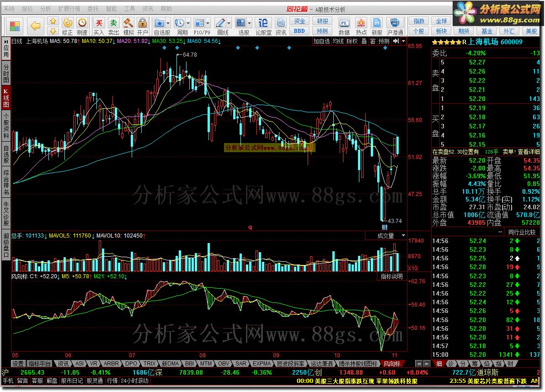Open the 自选股 star folder icon

pyautogui.click(x=160, y=23)
